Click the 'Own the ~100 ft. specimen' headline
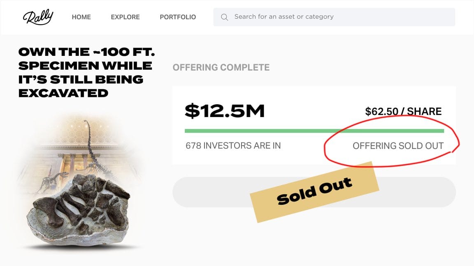 86,72
